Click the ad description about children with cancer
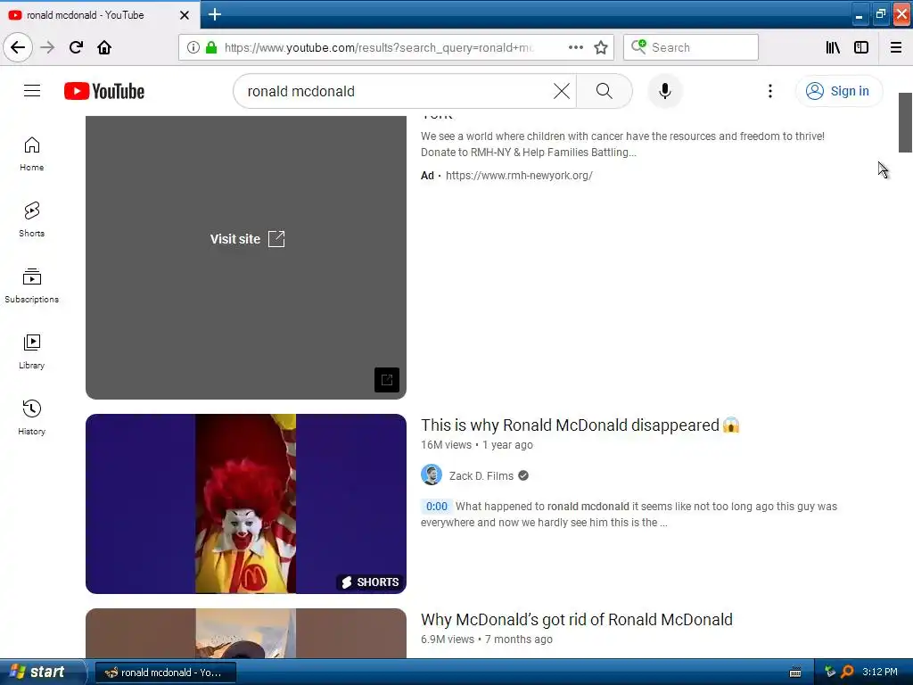913x685 pixels. tap(622, 144)
